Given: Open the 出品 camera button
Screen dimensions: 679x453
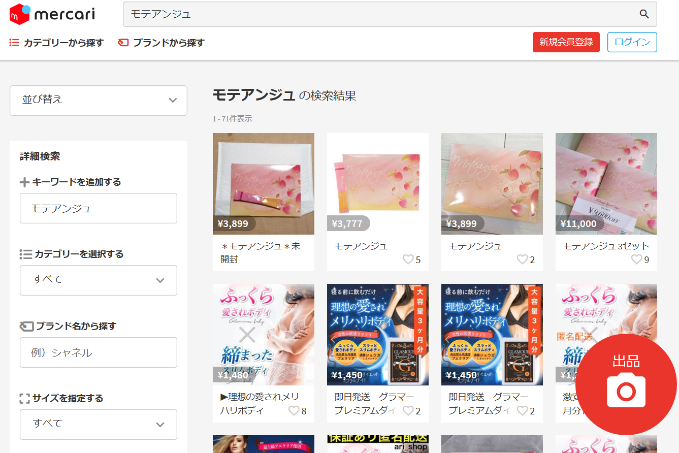Looking at the screenshot, I should (x=626, y=384).
